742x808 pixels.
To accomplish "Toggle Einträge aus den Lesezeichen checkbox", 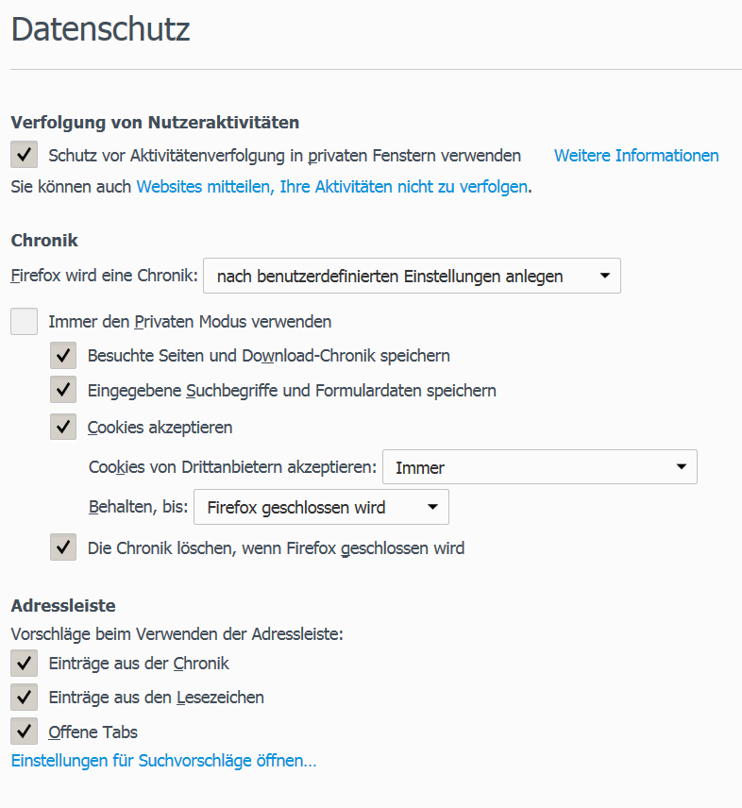I will click(x=24, y=698).
